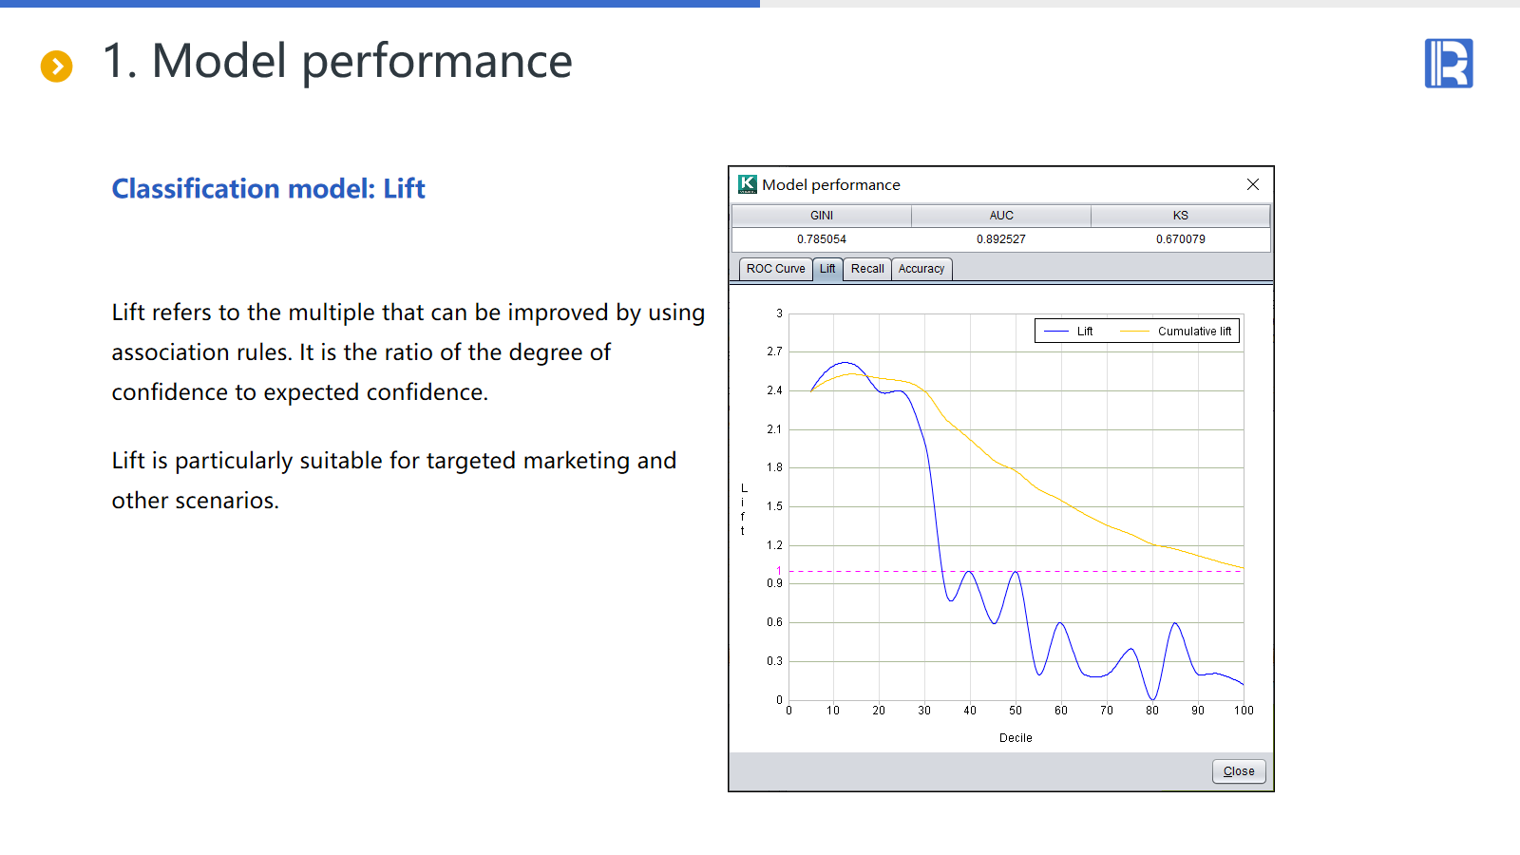1520x855 pixels.
Task: Click the AUC value 0.892527
Action: click(x=1000, y=239)
